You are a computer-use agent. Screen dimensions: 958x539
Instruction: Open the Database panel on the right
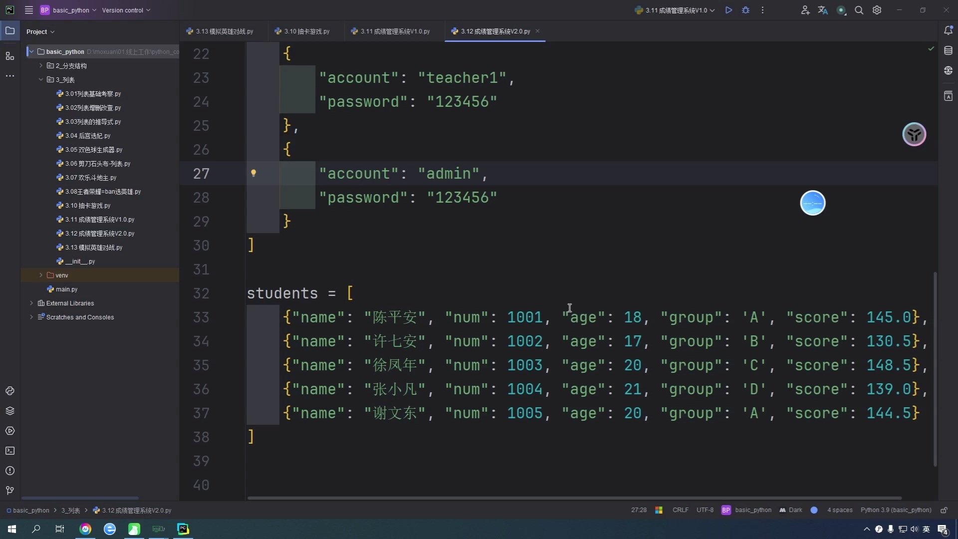pos(949,50)
